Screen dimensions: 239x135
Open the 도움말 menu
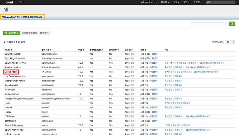[198, 2]
